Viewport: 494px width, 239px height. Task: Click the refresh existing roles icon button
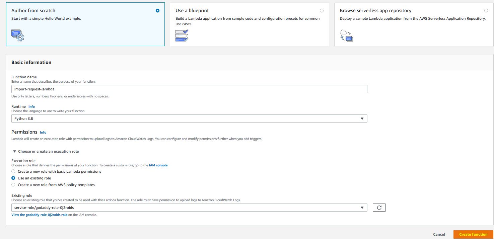pyautogui.click(x=379, y=208)
